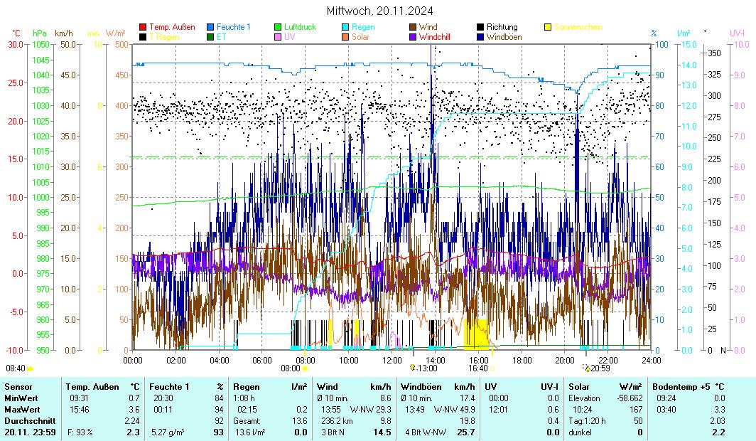The height and width of the screenshot is (441, 756).
Task: Click the UV legend label
Action: point(290,36)
